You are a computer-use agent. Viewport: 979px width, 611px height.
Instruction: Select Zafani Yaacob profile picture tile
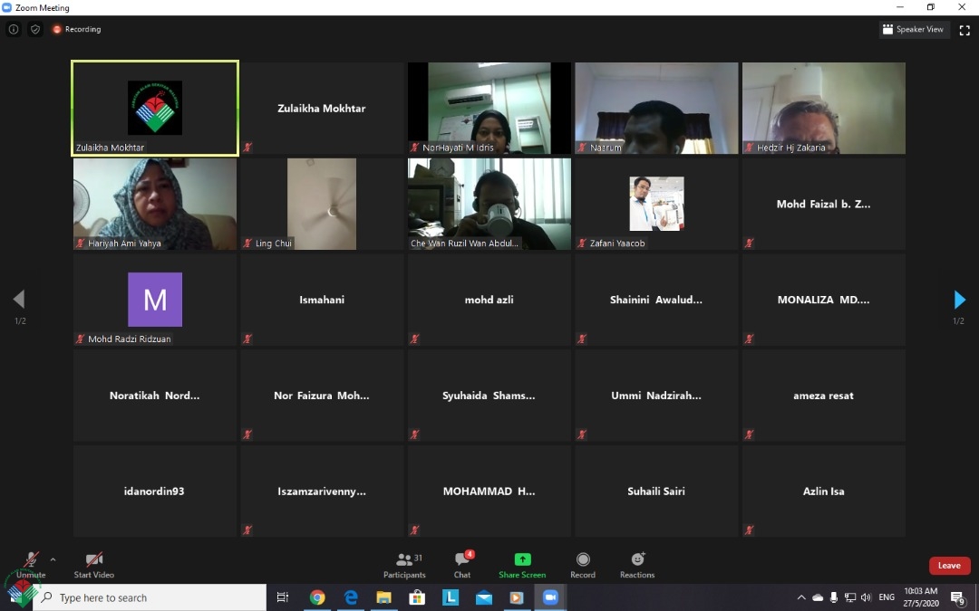(x=656, y=204)
